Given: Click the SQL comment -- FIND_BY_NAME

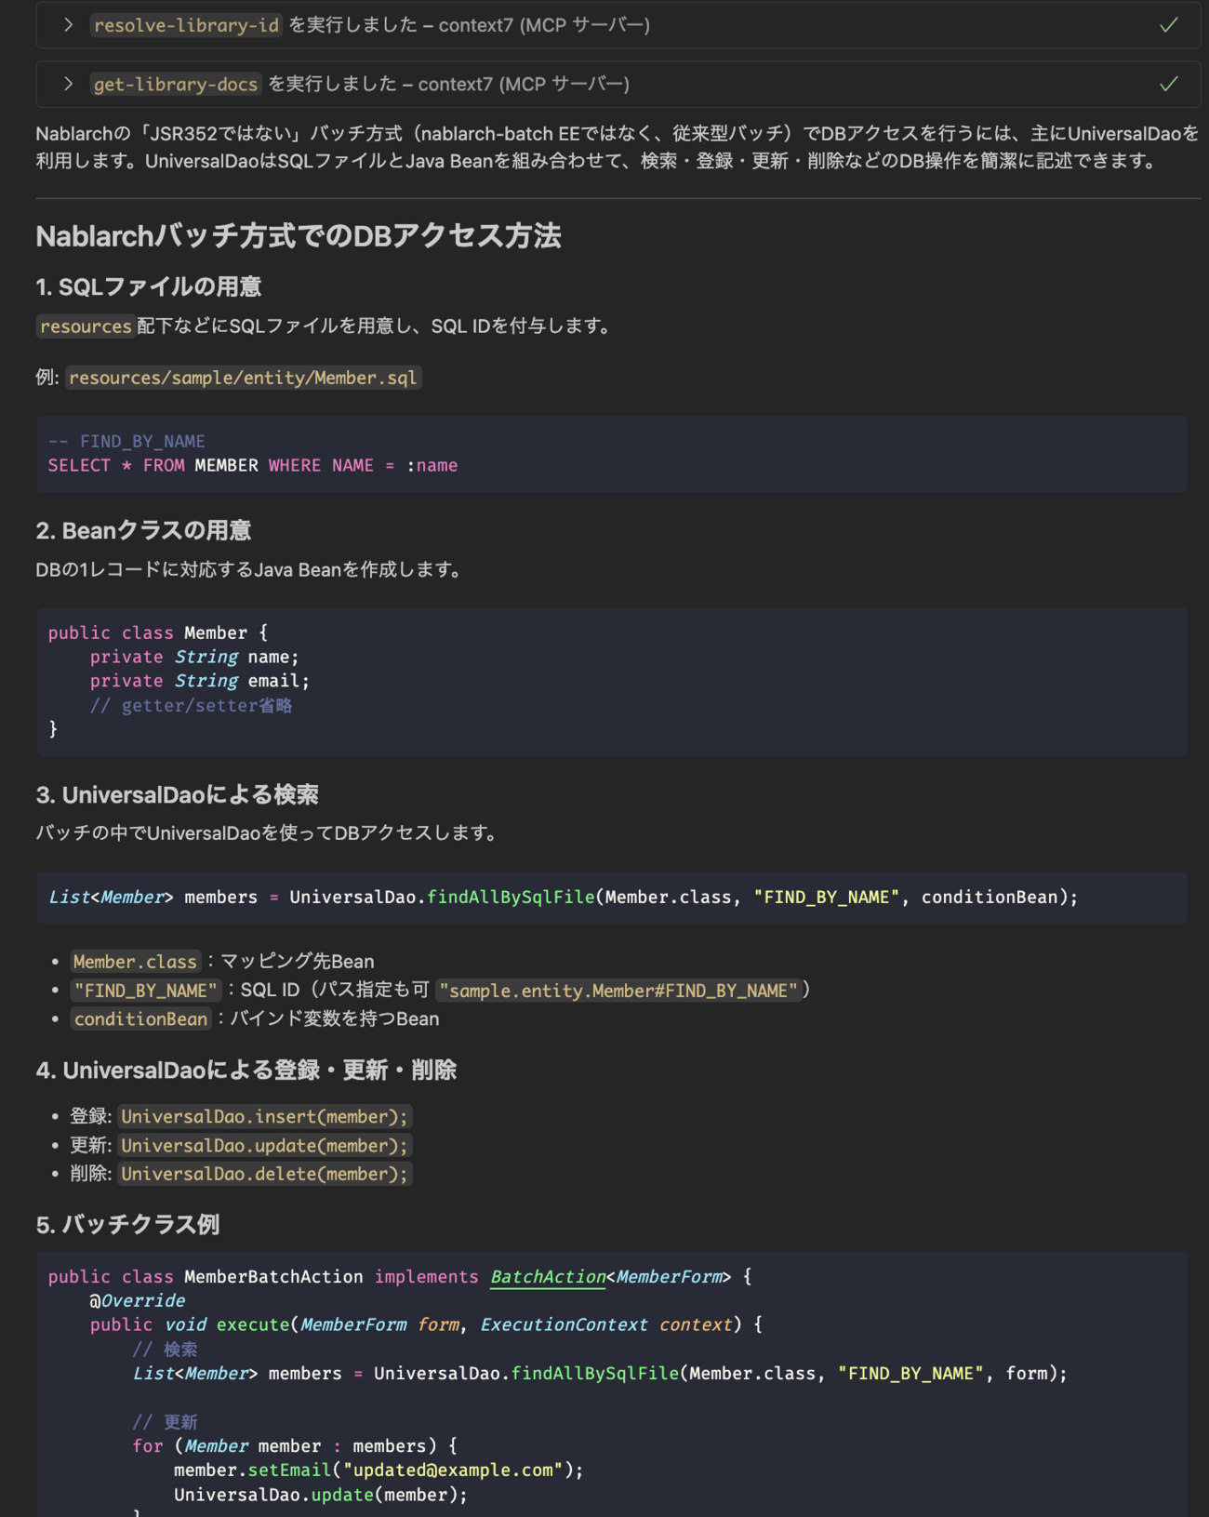Looking at the screenshot, I should (126, 441).
